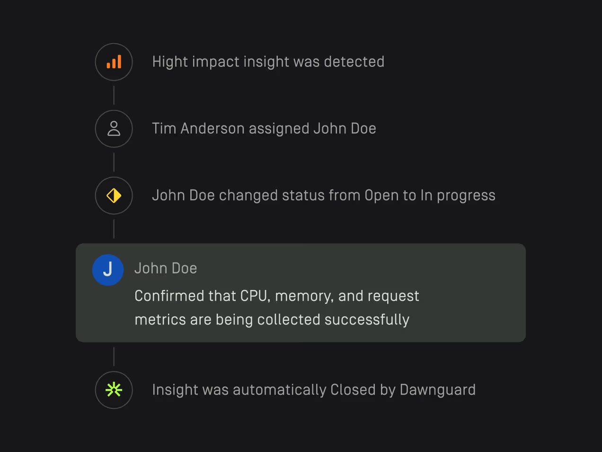This screenshot has width=602, height=452.
Task: Open John Doe's avatar with the J initial
Action: pyautogui.click(x=107, y=270)
